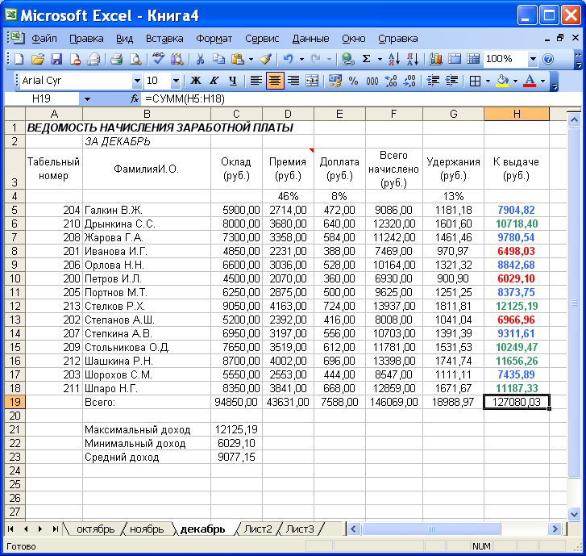
Task: Click the AutoSum sigma icon
Action: point(366,59)
